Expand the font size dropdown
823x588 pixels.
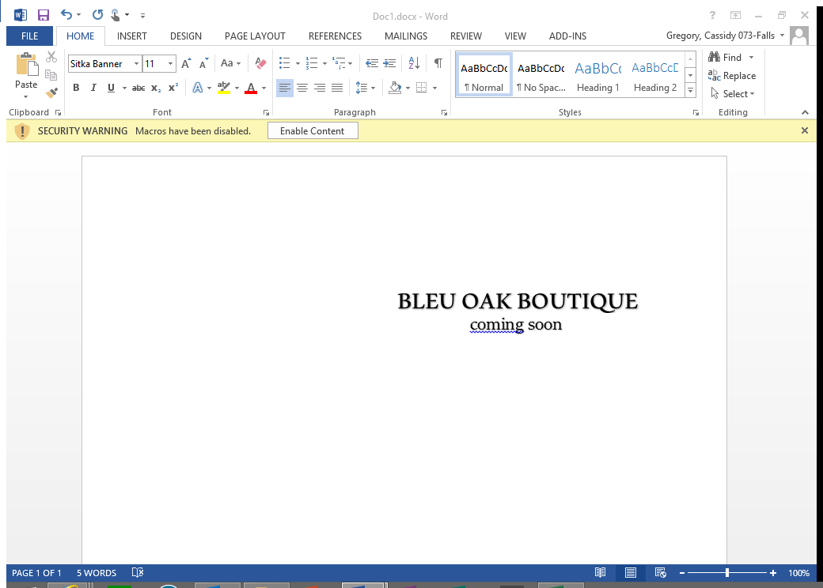(170, 64)
